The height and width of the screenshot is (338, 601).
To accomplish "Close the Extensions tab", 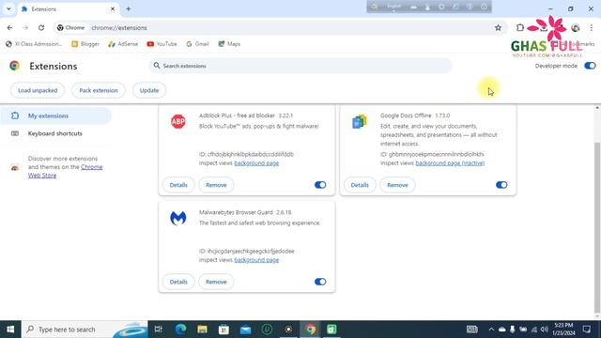I will click(113, 8).
